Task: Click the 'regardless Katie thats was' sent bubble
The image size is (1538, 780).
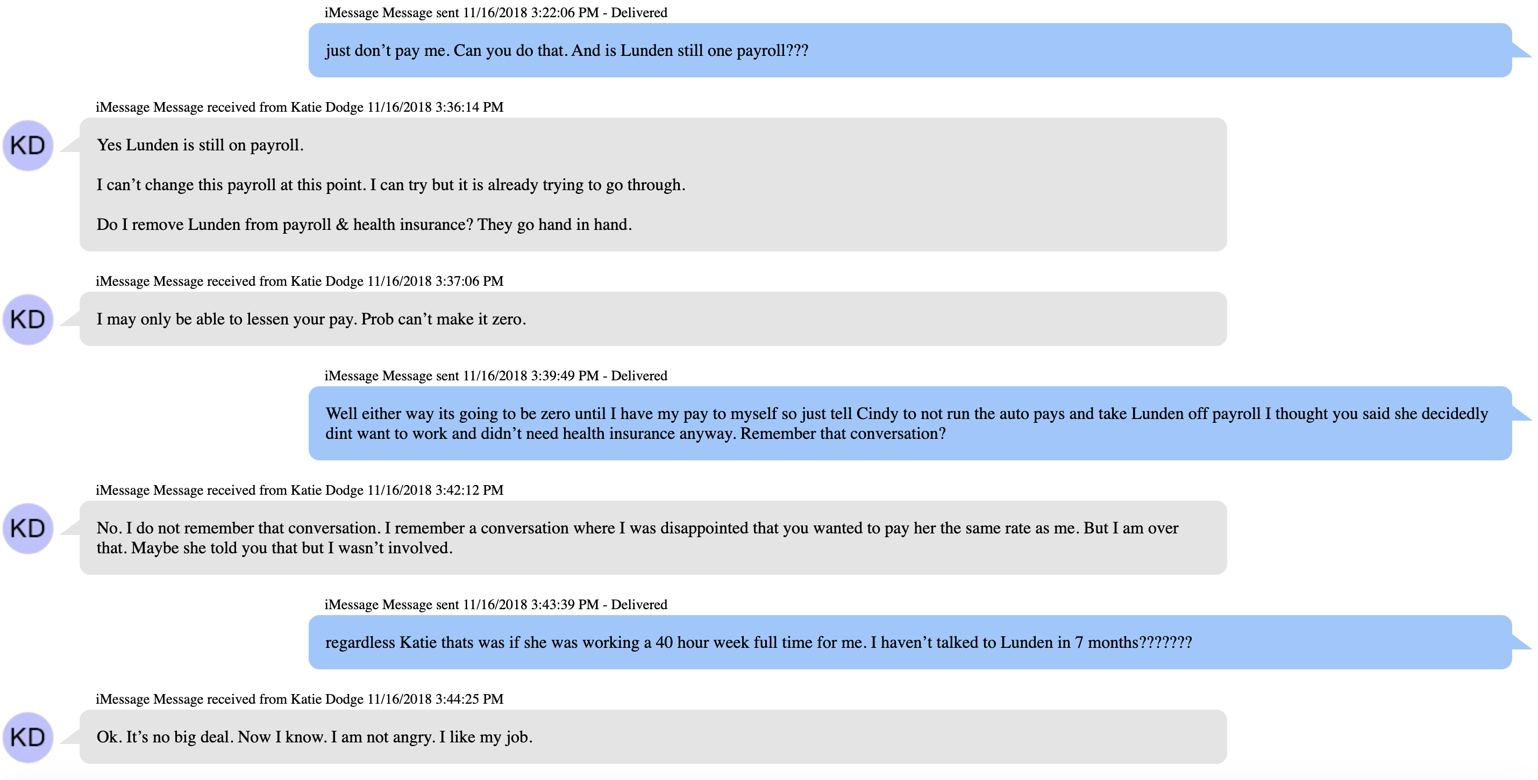Action: click(910, 642)
